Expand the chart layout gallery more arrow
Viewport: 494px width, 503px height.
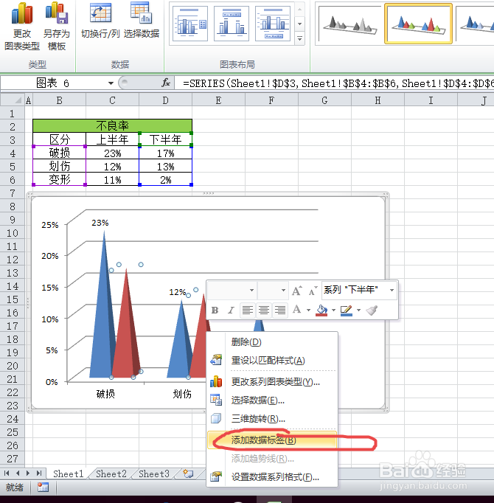click(x=299, y=38)
